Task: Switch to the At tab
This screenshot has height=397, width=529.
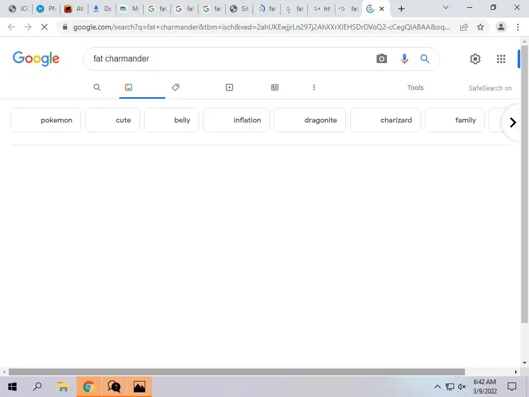Action: pyautogui.click(x=74, y=9)
